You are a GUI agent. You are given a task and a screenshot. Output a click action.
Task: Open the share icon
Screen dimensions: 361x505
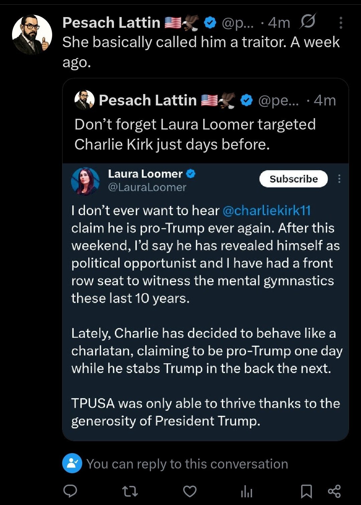click(334, 491)
